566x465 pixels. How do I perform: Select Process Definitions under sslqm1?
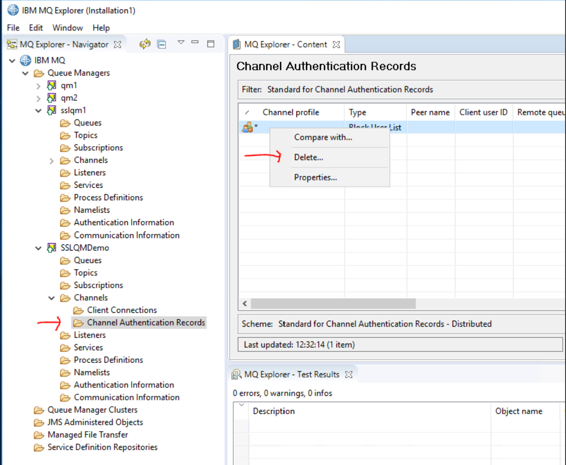point(108,197)
